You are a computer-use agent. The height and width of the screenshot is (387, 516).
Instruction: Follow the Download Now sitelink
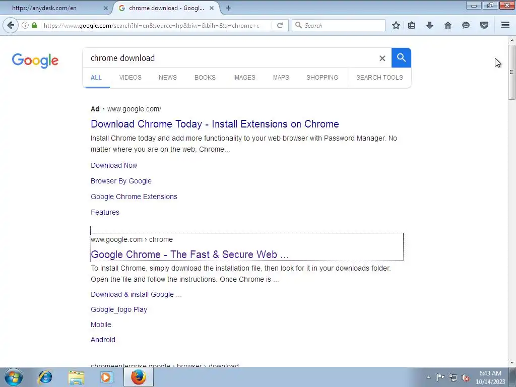pos(114,165)
